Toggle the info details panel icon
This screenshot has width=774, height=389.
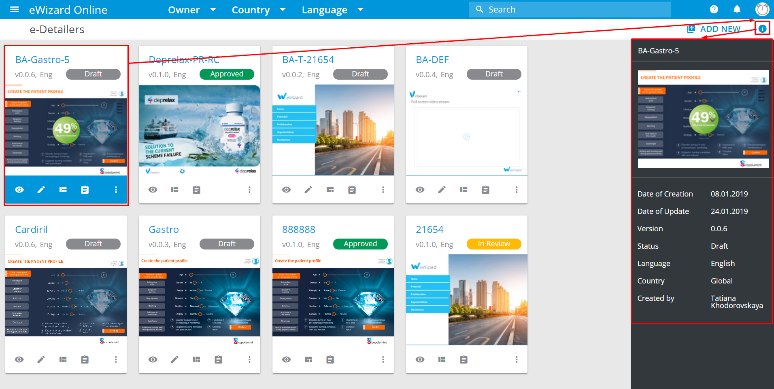coord(762,29)
